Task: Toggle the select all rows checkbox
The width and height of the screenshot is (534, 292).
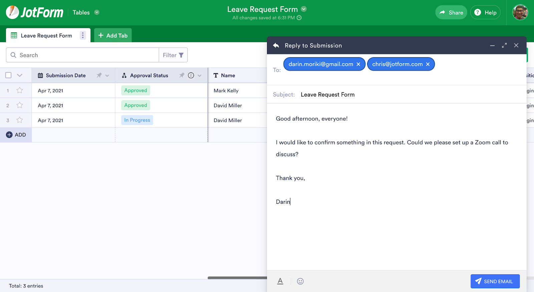Action: pos(9,76)
